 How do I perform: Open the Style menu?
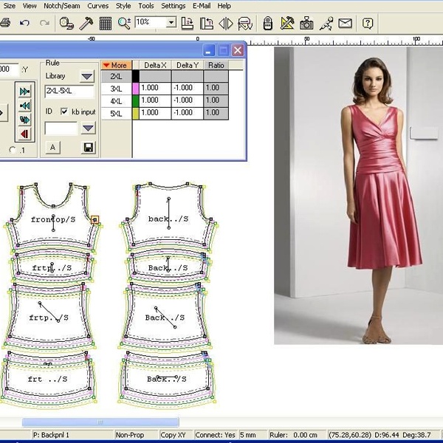point(123,6)
